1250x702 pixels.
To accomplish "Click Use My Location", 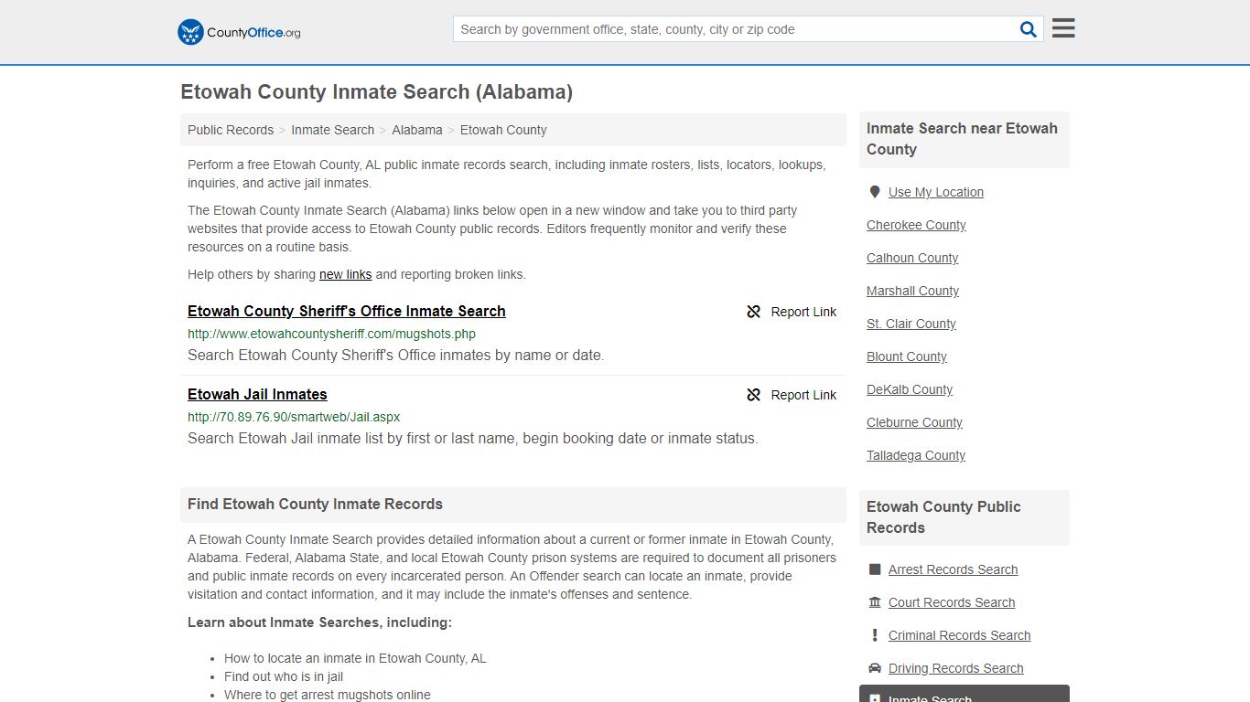I will coord(936,192).
